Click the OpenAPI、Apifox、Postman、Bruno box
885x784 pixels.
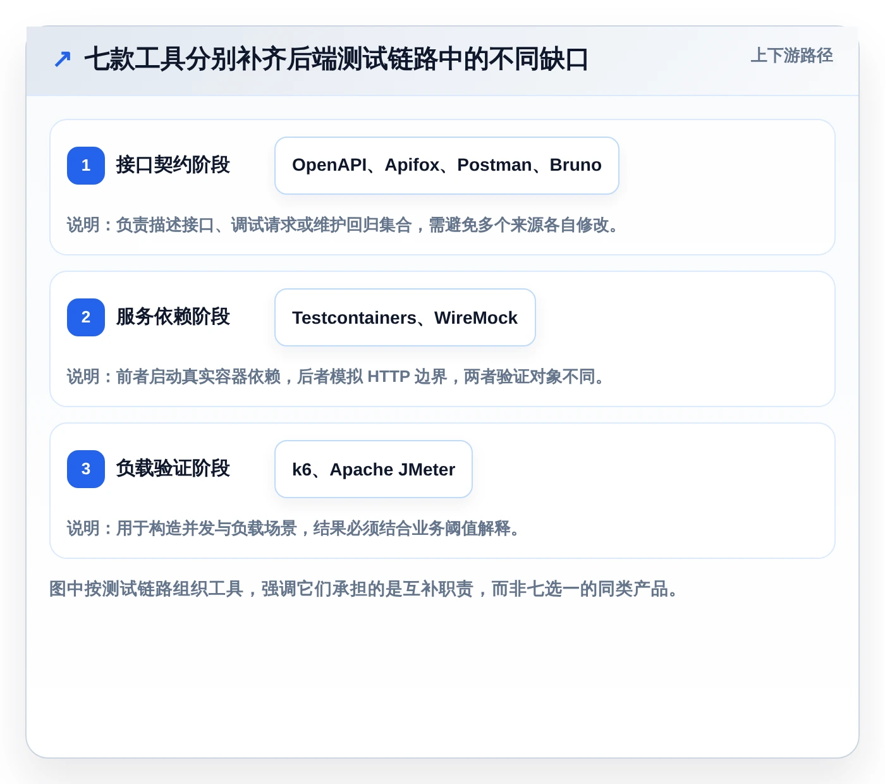click(x=447, y=166)
